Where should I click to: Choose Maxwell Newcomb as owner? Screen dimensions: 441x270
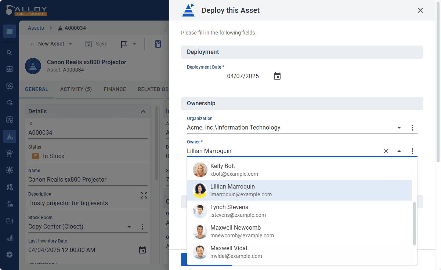(299, 231)
